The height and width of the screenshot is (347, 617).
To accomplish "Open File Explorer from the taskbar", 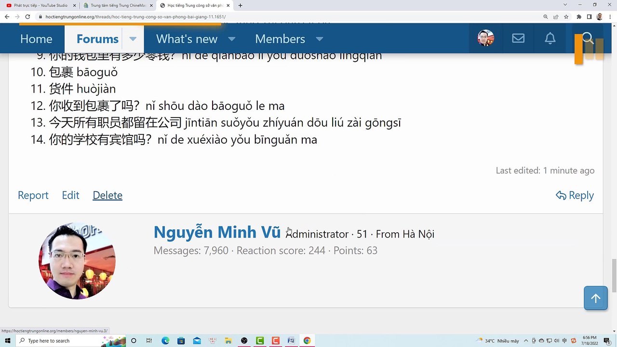I will [x=228, y=341].
